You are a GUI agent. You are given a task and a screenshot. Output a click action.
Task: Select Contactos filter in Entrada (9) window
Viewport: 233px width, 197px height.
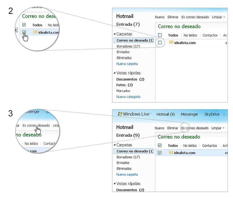[x=210, y=146]
